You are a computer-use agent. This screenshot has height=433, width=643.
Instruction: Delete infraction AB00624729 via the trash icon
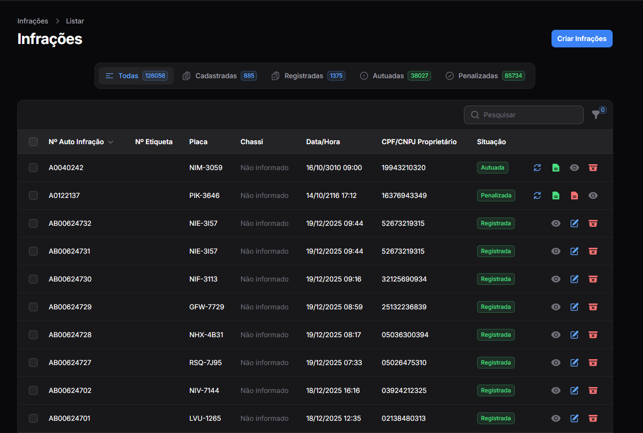click(x=593, y=307)
